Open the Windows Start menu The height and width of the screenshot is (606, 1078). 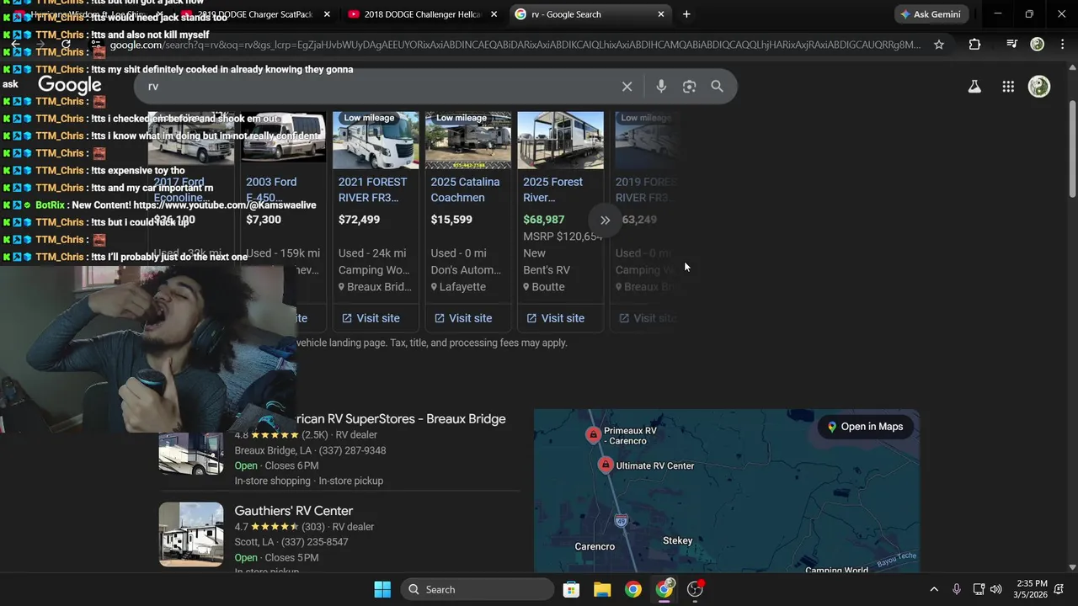point(382,589)
